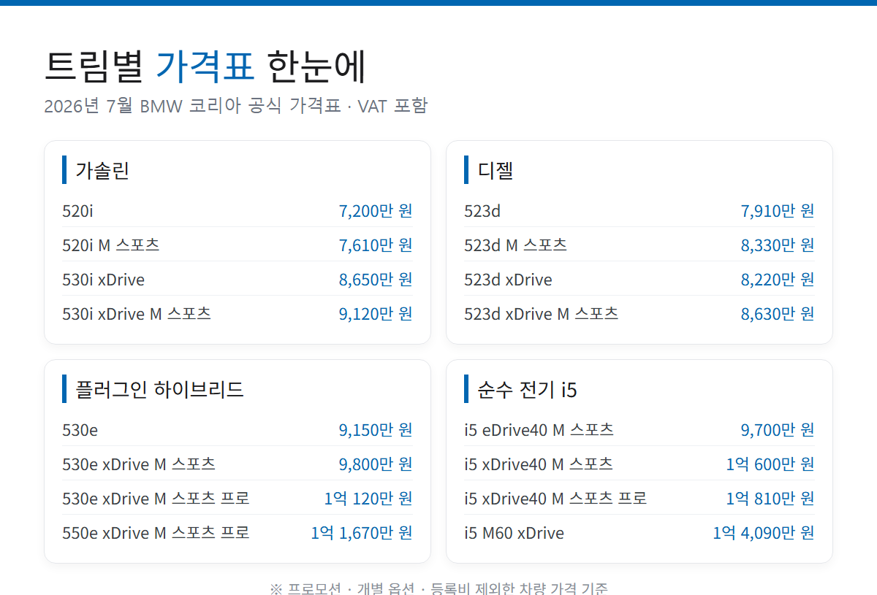The width and height of the screenshot is (877, 595).
Task: Click the 8,630만 원 price
Action: point(778,314)
